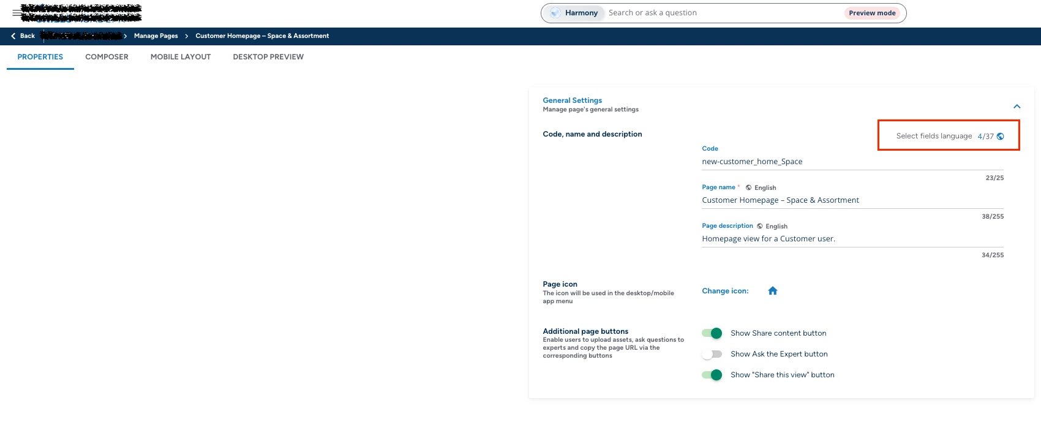
Task: Click the Harmony assistant icon
Action: click(555, 13)
